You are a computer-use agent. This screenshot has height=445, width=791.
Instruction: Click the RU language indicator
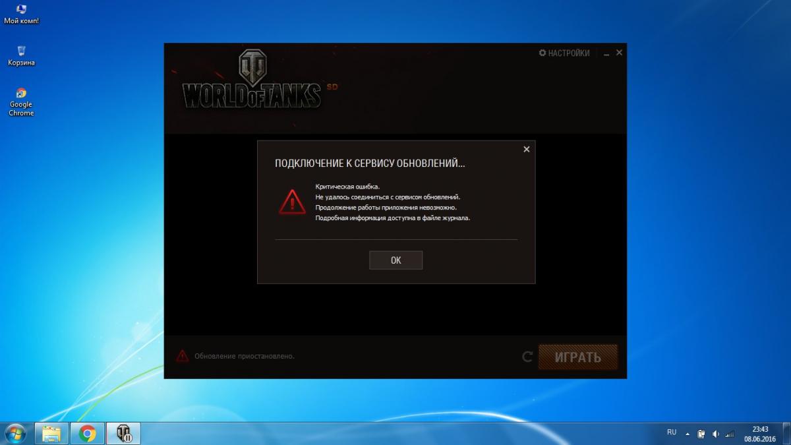click(672, 432)
